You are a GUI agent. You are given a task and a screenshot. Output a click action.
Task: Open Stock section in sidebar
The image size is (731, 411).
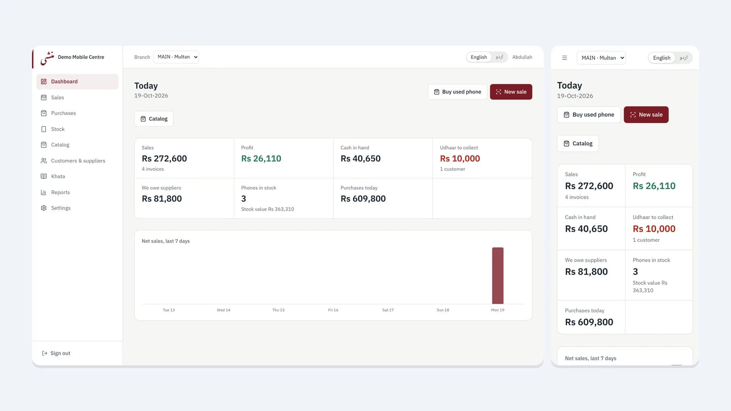pyautogui.click(x=77, y=129)
